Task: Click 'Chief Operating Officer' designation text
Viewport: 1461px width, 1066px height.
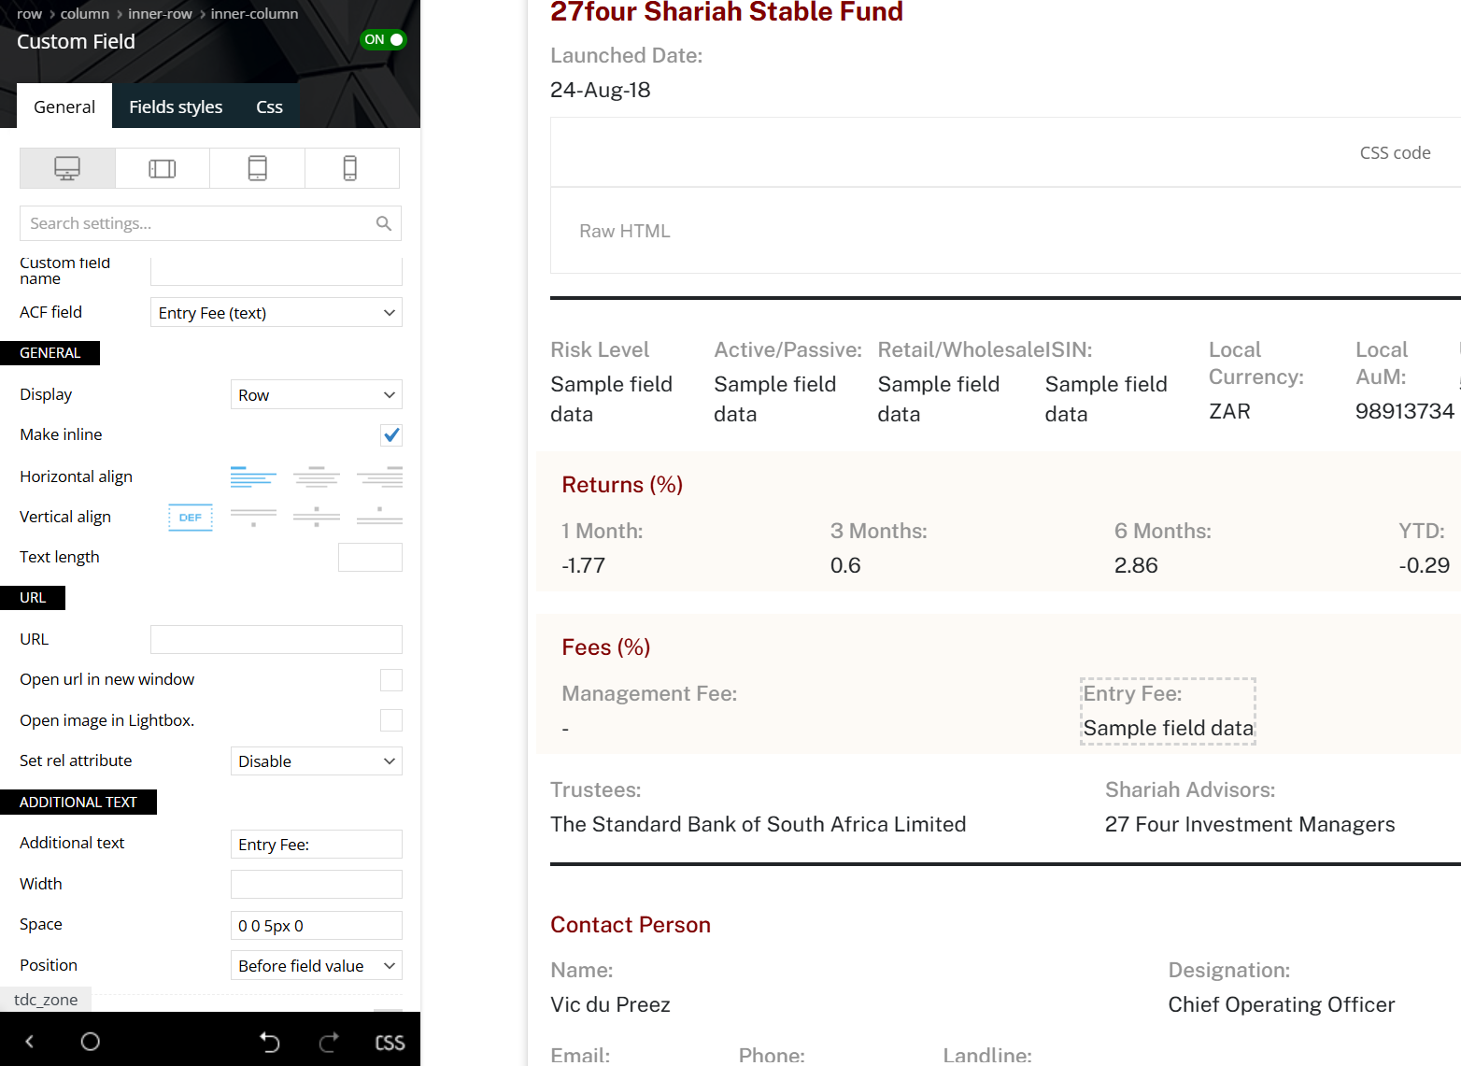Action: (1282, 1004)
